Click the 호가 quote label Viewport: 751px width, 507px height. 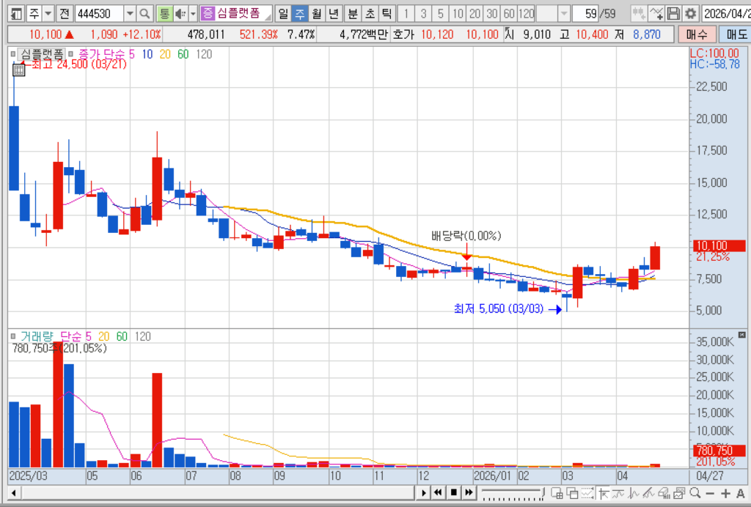[x=404, y=34]
